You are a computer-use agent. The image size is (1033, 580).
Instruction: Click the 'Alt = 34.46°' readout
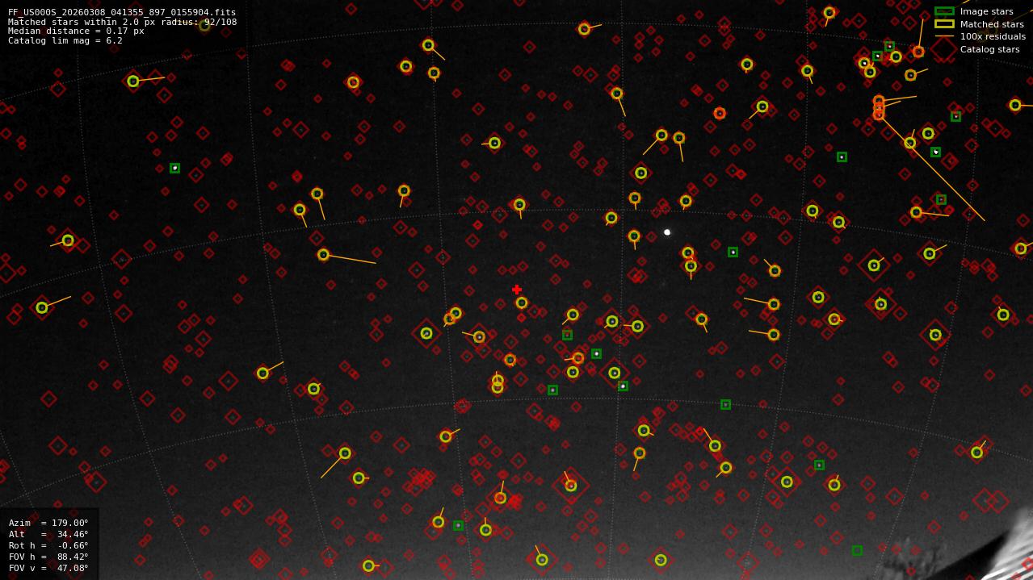48,534
